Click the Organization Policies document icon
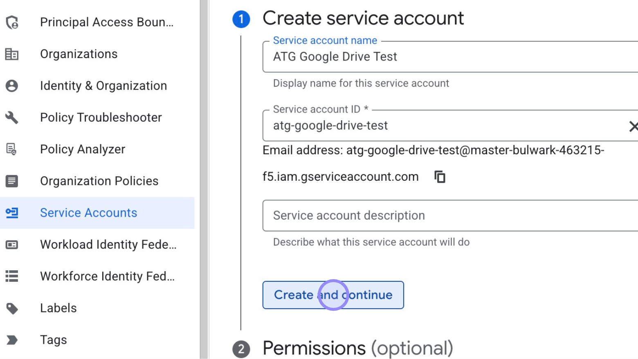The height and width of the screenshot is (359, 638). point(11,181)
